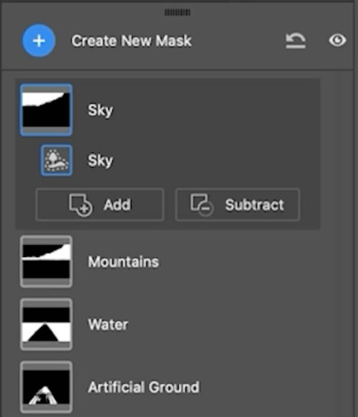Screen dimensions: 358x417
Task: Click the Mountains mask name
Action: [123, 262]
